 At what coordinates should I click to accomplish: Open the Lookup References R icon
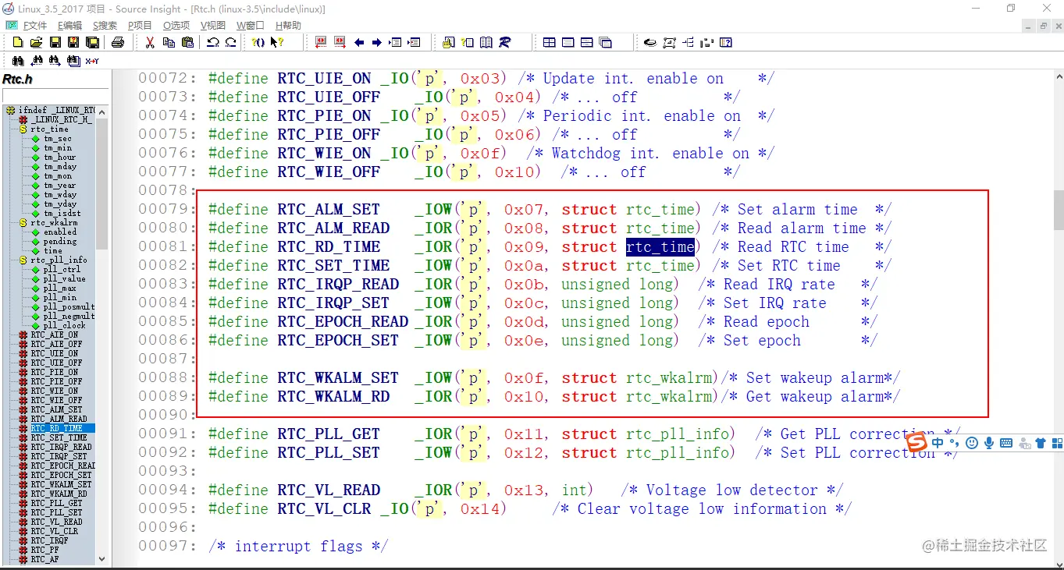point(504,42)
